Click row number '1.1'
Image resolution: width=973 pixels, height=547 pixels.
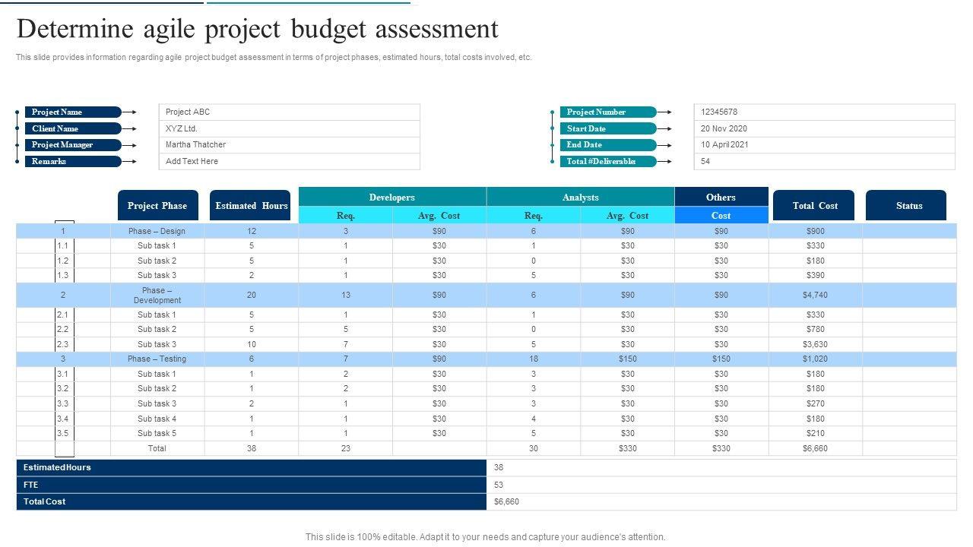pyautogui.click(x=63, y=245)
